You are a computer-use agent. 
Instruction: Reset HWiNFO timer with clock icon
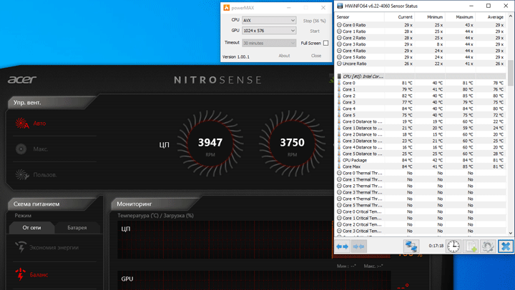point(453,246)
